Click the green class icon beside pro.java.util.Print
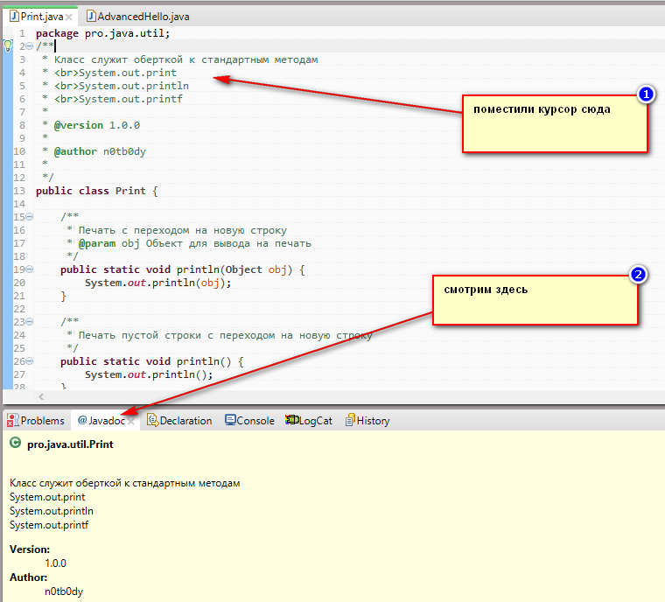Viewport: 665px width, 602px height. tap(15, 444)
